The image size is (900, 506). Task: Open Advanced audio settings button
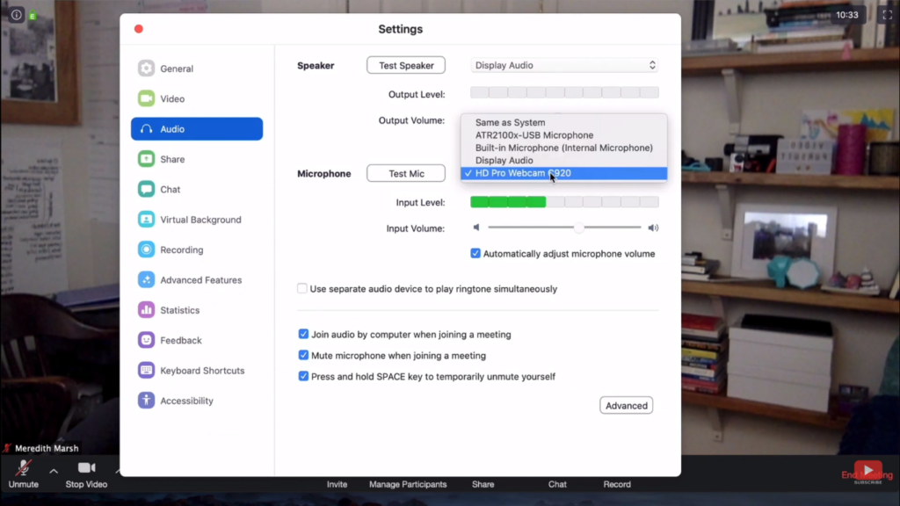626,406
